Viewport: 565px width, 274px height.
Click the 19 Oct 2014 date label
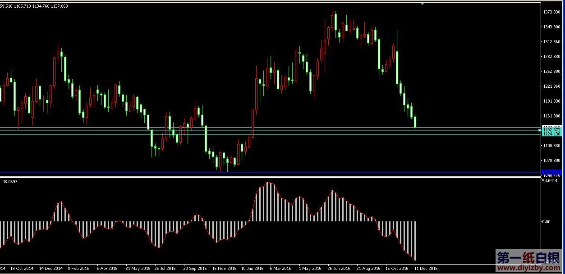coord(22,269)
